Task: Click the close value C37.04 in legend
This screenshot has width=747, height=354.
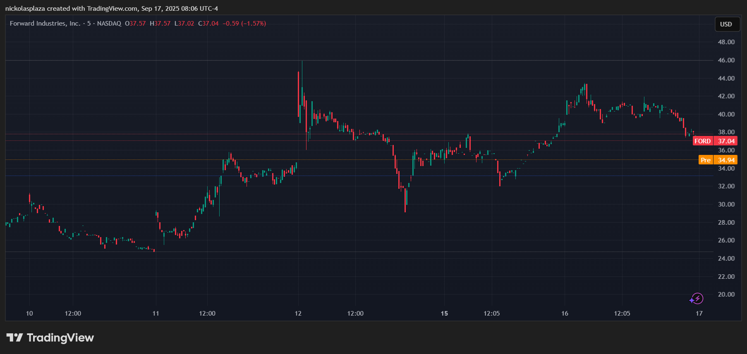Action: [x=208, y=24]
